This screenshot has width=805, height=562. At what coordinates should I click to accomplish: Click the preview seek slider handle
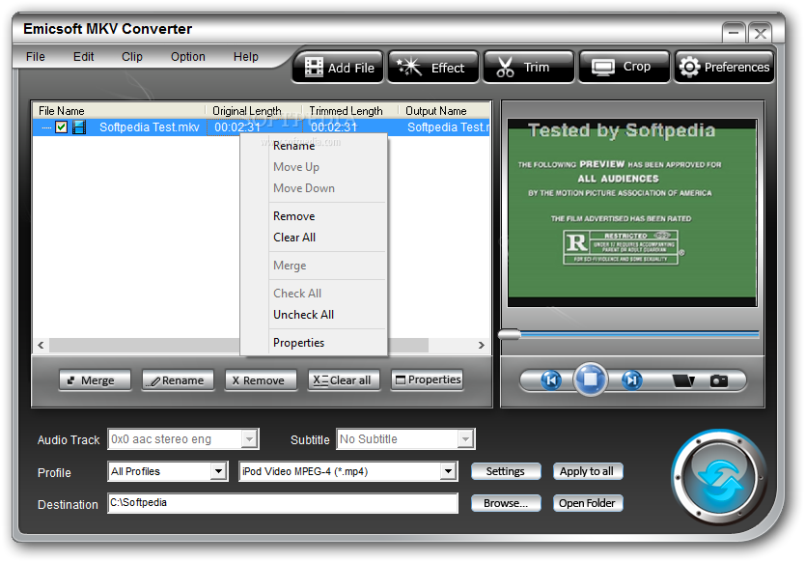pyautogui.click(x=510, y=335)
